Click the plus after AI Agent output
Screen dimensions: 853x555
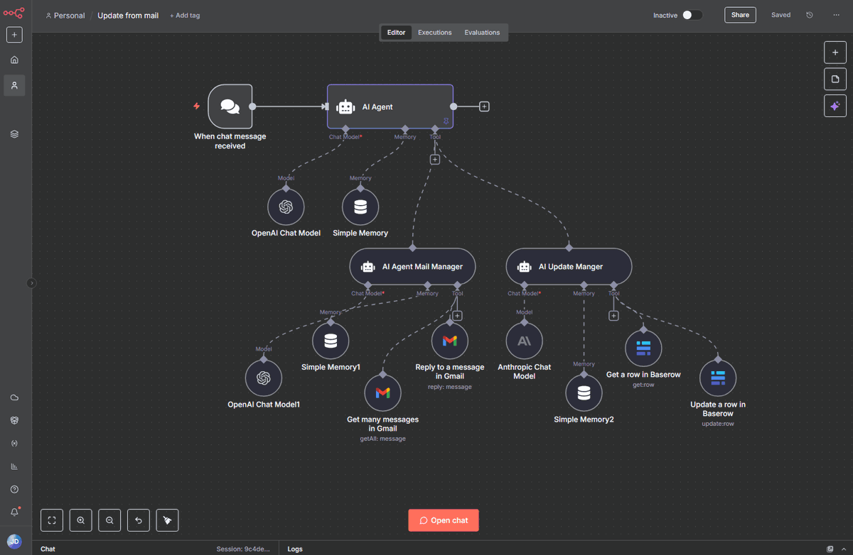484,106
